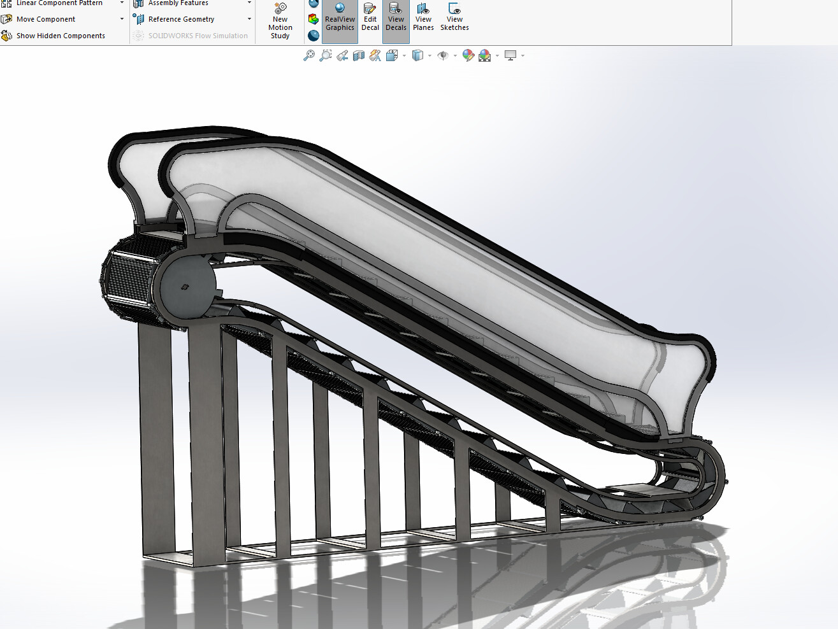This screenshot has height=629, width=838.
Task: Launch a New Motion Study
Action: 280,19
